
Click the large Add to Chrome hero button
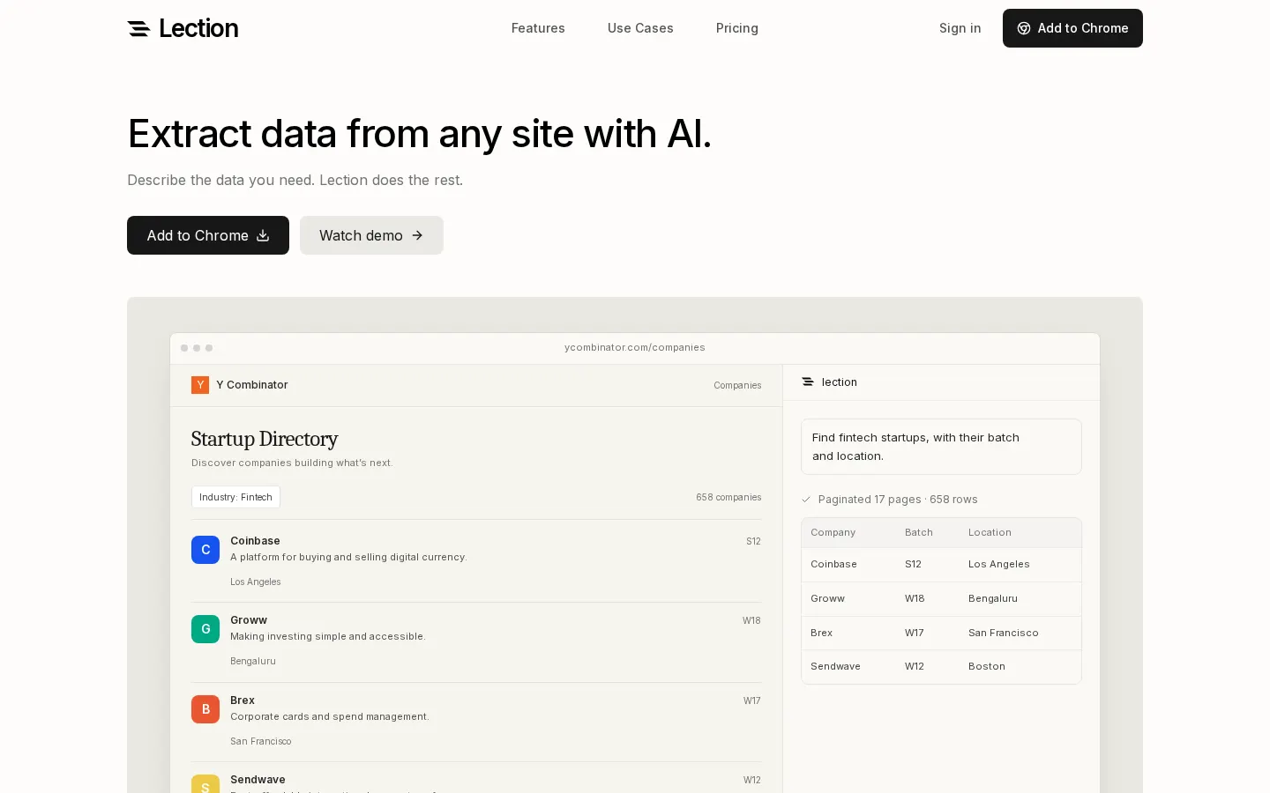[208, 235]
